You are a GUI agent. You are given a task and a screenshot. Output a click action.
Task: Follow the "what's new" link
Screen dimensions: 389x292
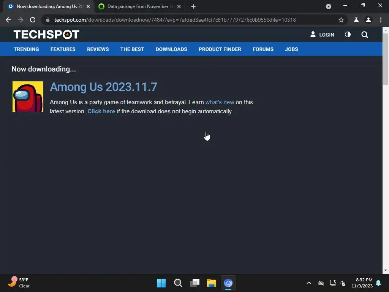[220, 102]
